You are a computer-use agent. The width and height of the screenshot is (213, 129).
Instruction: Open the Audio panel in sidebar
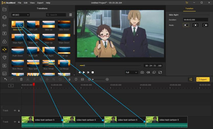(4, 25)
